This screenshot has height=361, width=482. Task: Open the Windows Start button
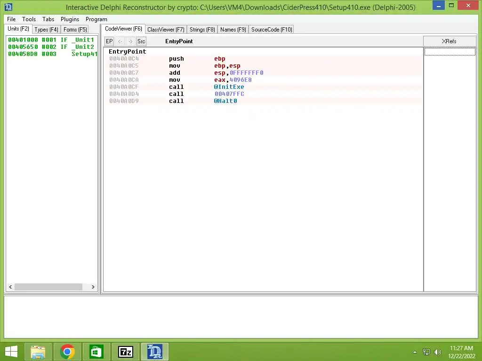tap(11, 351)
